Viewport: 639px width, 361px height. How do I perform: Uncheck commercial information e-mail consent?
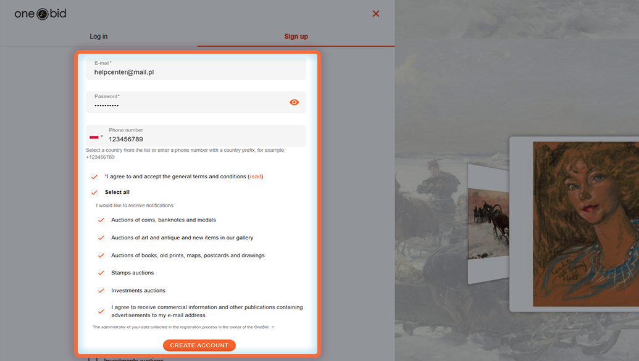point(101,311)
